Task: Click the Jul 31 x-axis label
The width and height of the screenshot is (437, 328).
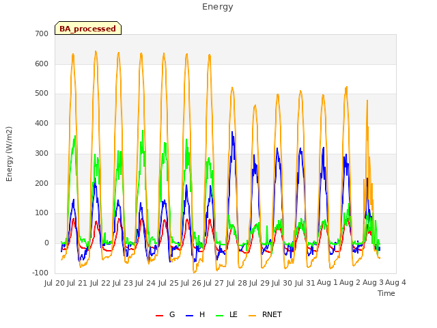Action: pos(305,283)
